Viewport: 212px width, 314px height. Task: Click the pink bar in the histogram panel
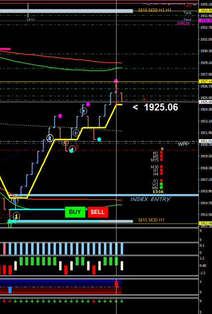[4, 249]
